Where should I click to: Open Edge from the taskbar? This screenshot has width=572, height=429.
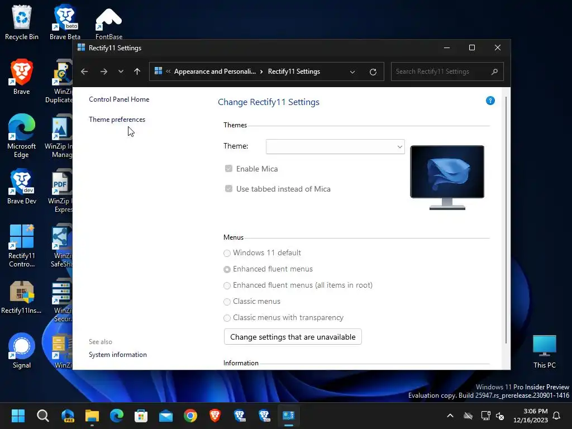coord(116,416)
